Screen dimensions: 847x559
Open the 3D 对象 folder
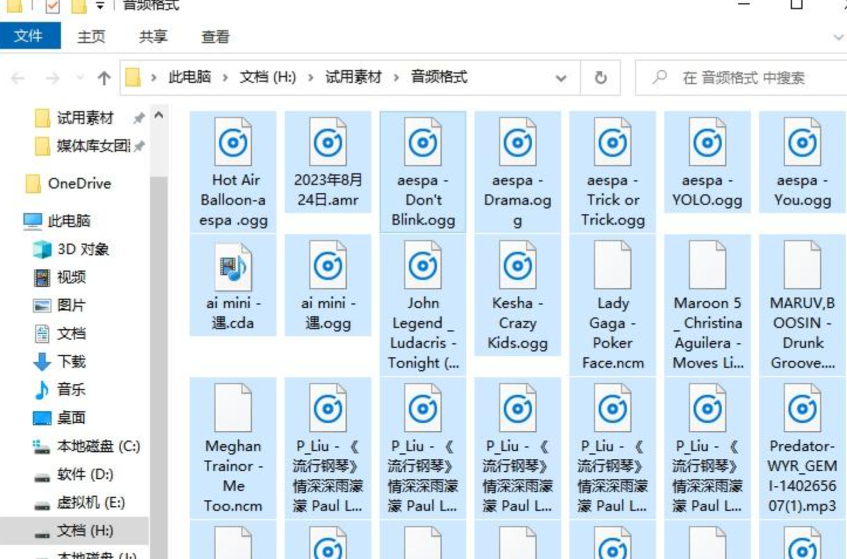pos(83,249)
